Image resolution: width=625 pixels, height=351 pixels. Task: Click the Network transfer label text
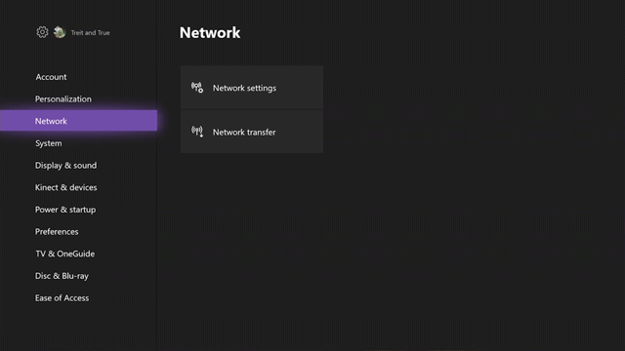[244, 133]
